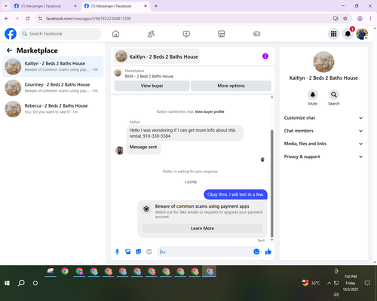The width and height of the screenshot is (377, 301).
Task: Click the purple conversation info icon
Action: [265, 56]
